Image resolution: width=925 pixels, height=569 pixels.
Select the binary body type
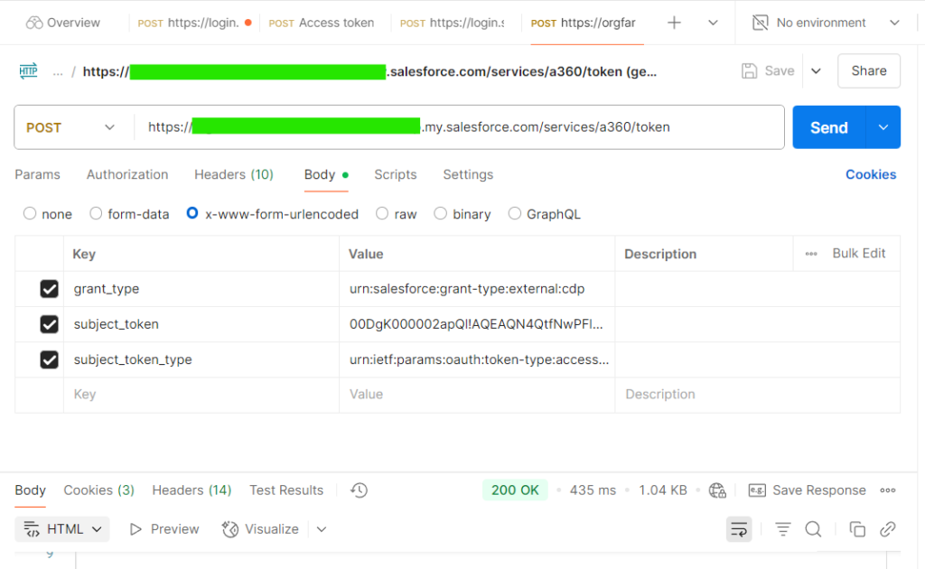pyautogui.click(x=440, y=213)
